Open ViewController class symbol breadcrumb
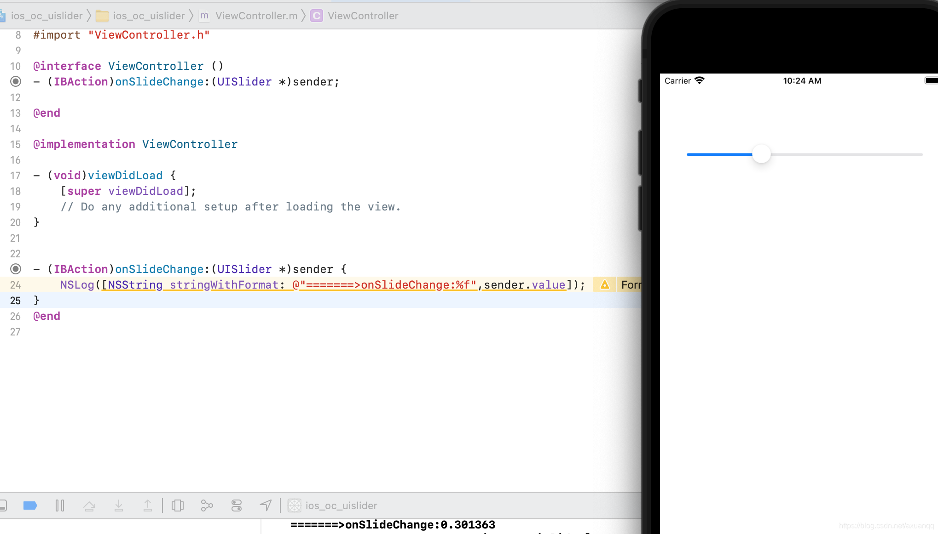Screen dimensions: 938x534 [363, 16]
